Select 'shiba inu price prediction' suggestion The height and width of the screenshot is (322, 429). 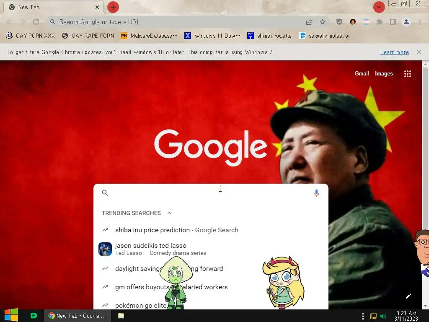(x=211, y=230)
